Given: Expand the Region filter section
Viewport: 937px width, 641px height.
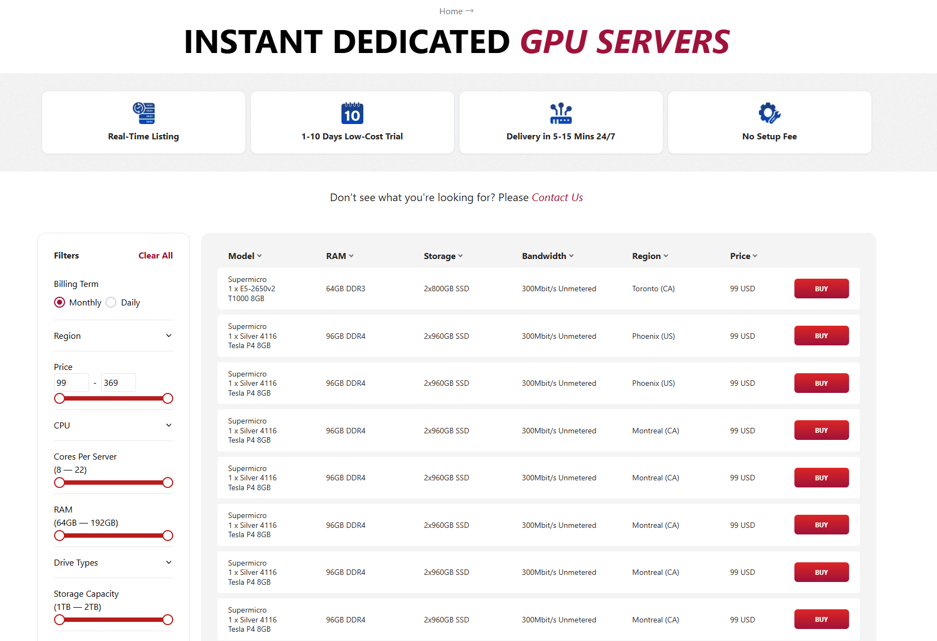Looking at the screenshot, I should (x=169, y=336).
